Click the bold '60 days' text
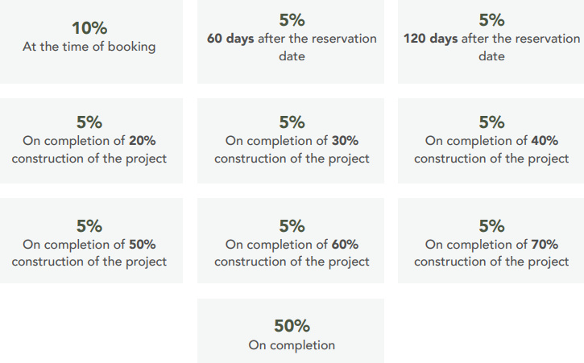This screenshot has width=584, height=363. click(x=231, y=39)
